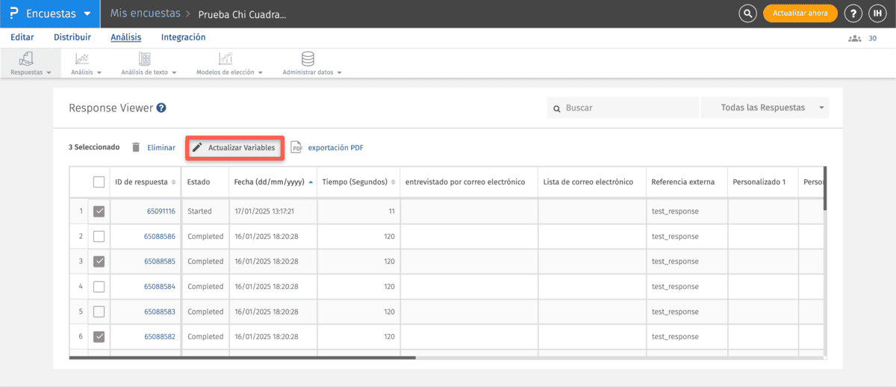This screenshot has height=387, width=896.
Task: Sort by Fecha column arrow
Action: [x=311, y=182]
